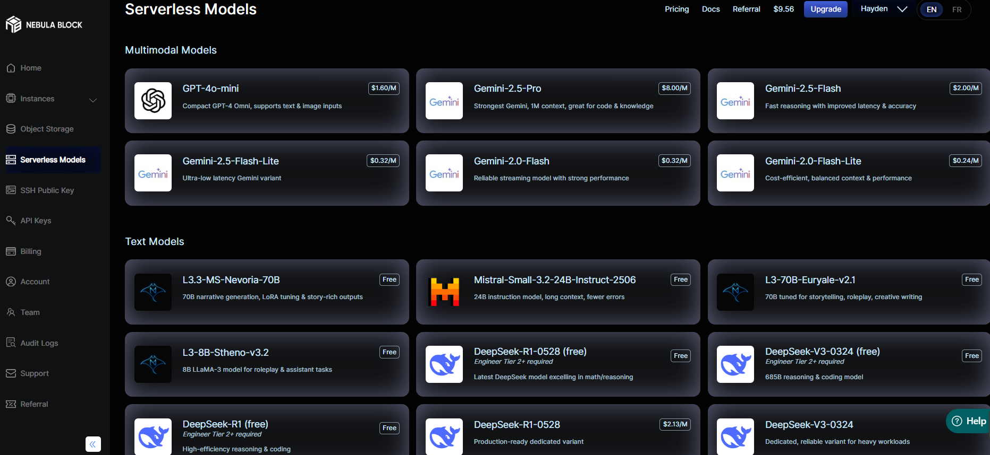
Task: Select the DeepSeek-V3-0324 dedicated variant title
Action: pos(809,425)
